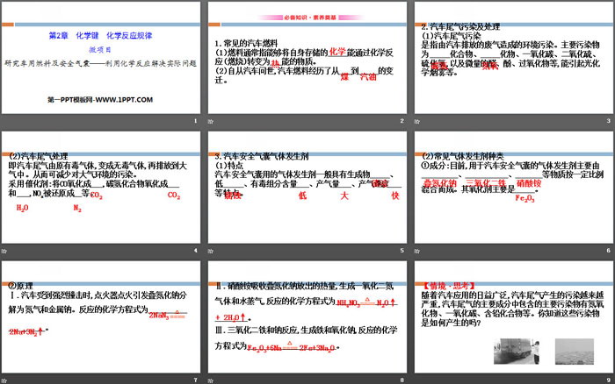Select slide thumbnail titled 2.汽车尾气污染及处理

pos(514,58)
